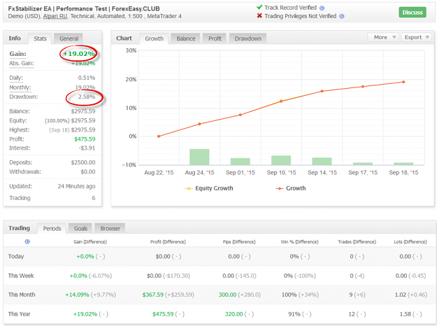The image size is (437, 326).
Task: Click the growth data point at Sep 14, '15
Action: pos(322,91)
